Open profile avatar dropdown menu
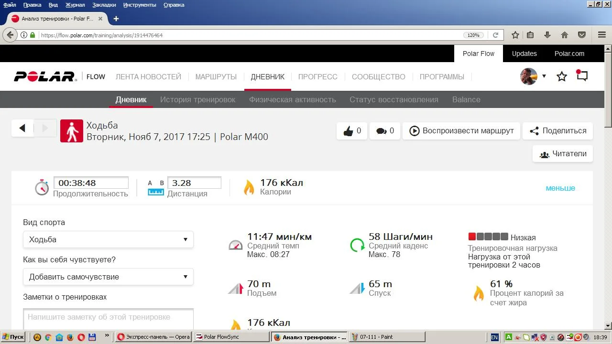 click(x=533, y=76)
